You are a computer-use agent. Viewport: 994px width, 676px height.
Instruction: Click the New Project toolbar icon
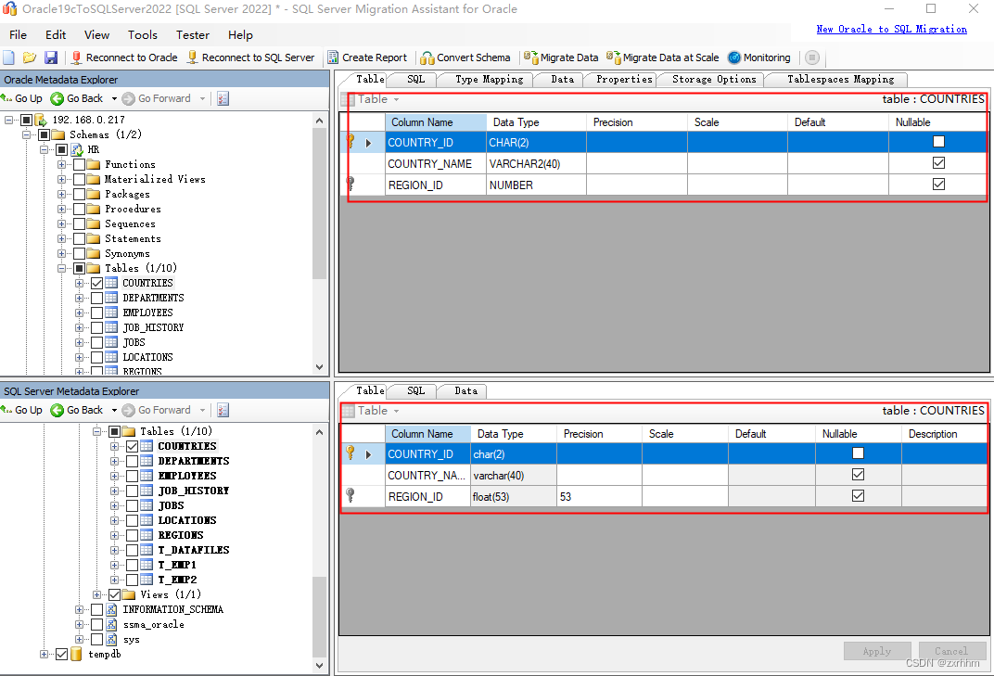9,57
